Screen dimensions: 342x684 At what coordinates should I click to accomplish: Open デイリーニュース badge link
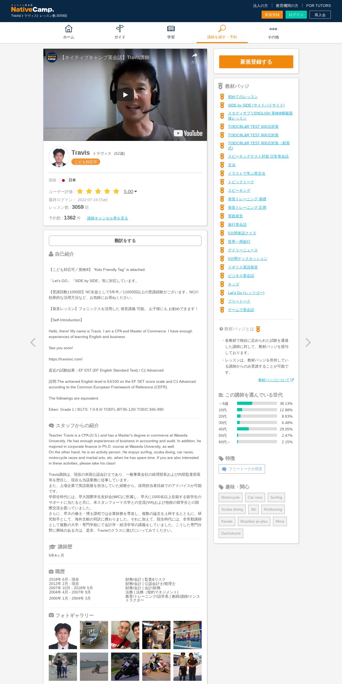[x=243, y=250]
